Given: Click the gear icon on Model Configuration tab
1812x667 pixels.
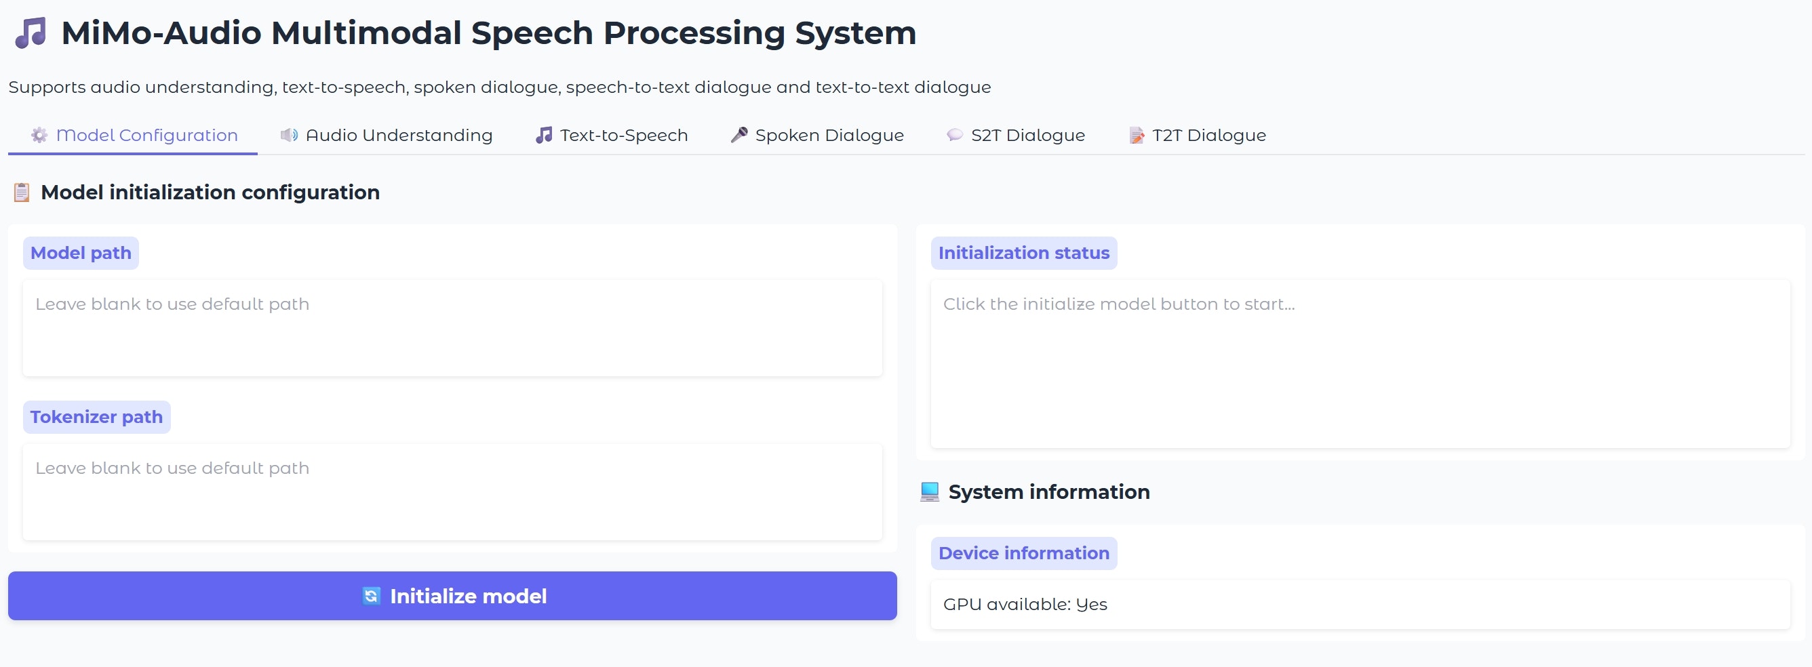Looking at the screenshot, I should pos(39,135).
